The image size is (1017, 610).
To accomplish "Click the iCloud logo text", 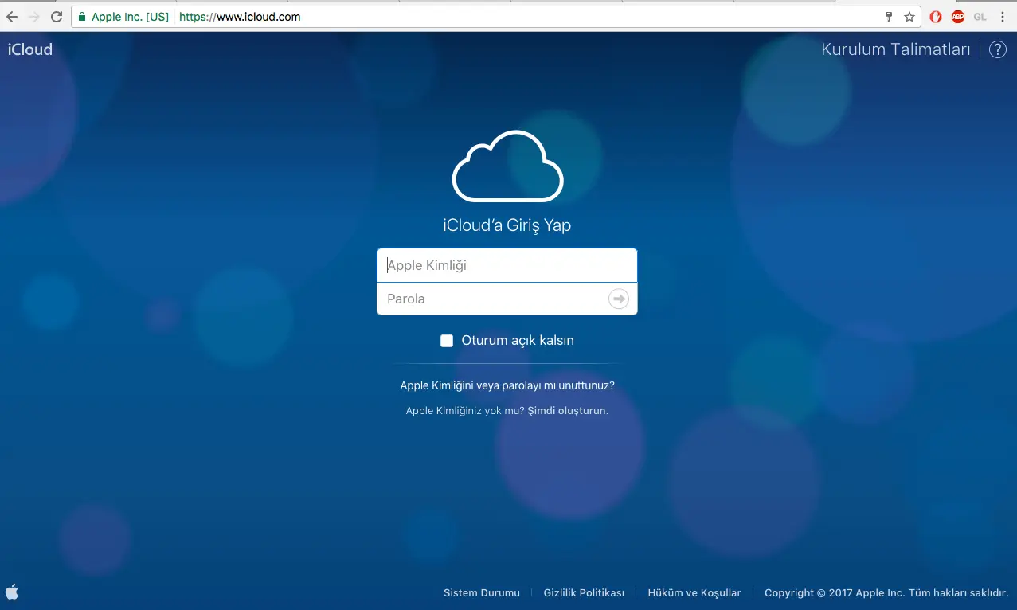I will point(30,49).
